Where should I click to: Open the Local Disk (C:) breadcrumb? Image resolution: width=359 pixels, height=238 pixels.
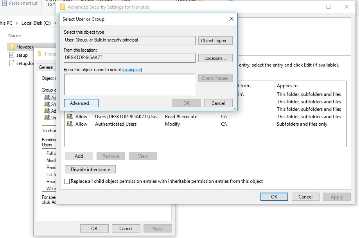[36, 23]
